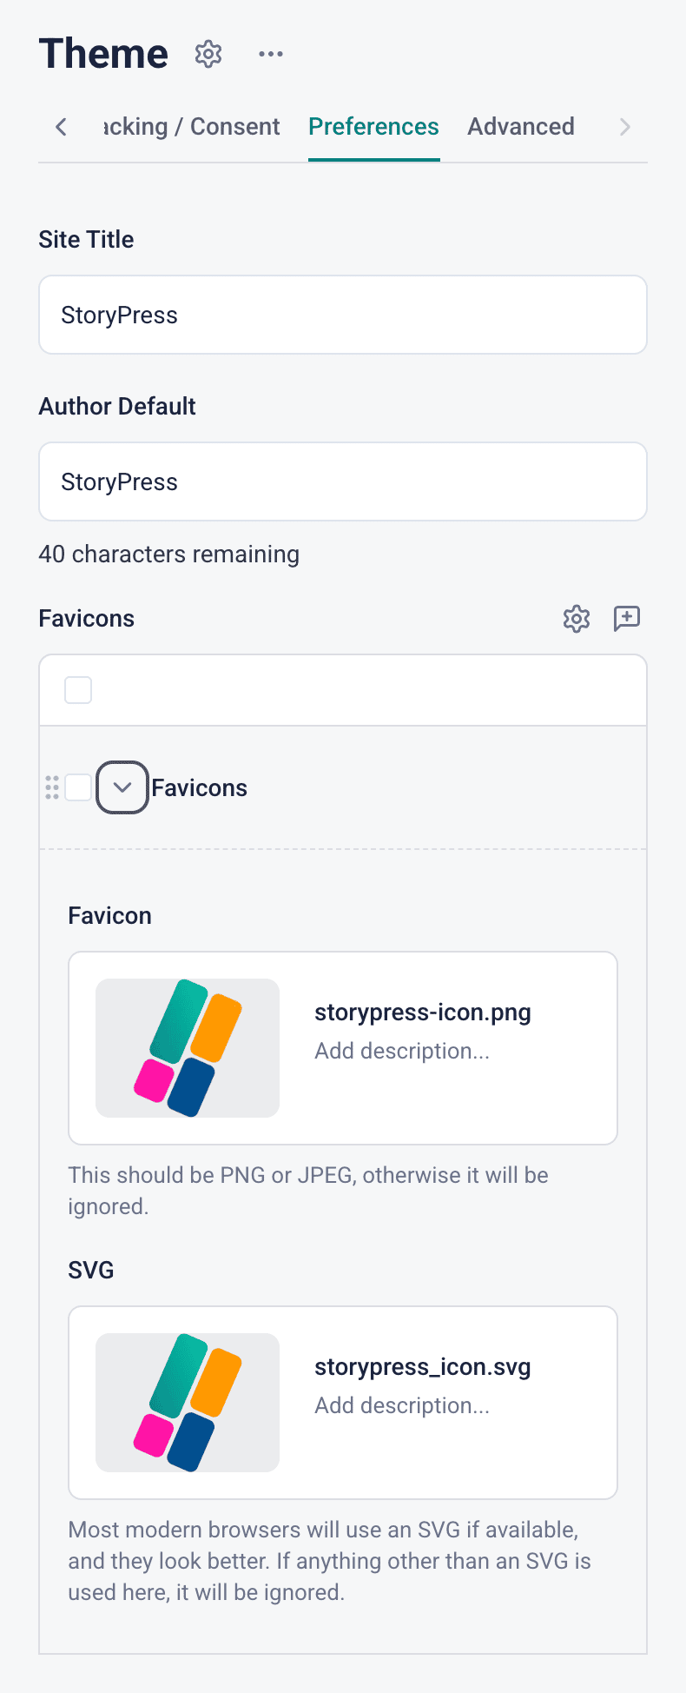Select the Preferences tab
Image resolution: width=686 pixels, height=1693 pixels.
point(373,126)
